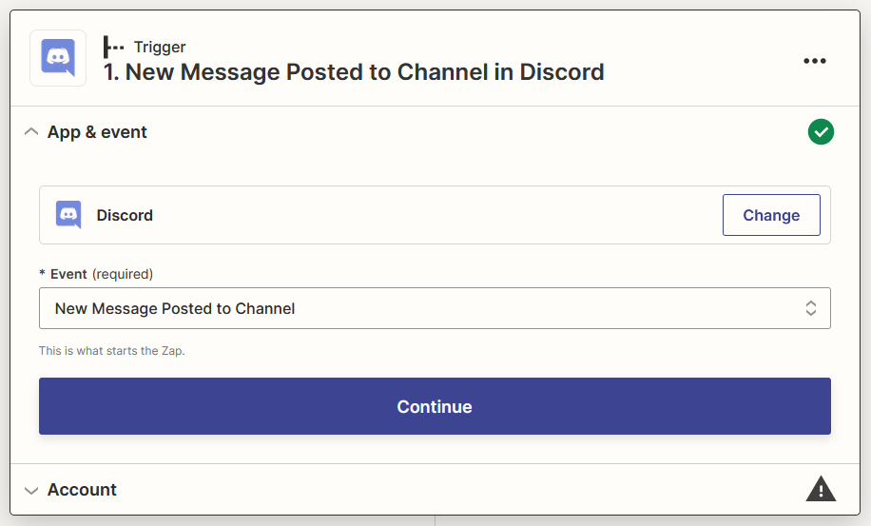The image size is (871, 526).
Task: Expand the Account section chevron
Action: 31,491
